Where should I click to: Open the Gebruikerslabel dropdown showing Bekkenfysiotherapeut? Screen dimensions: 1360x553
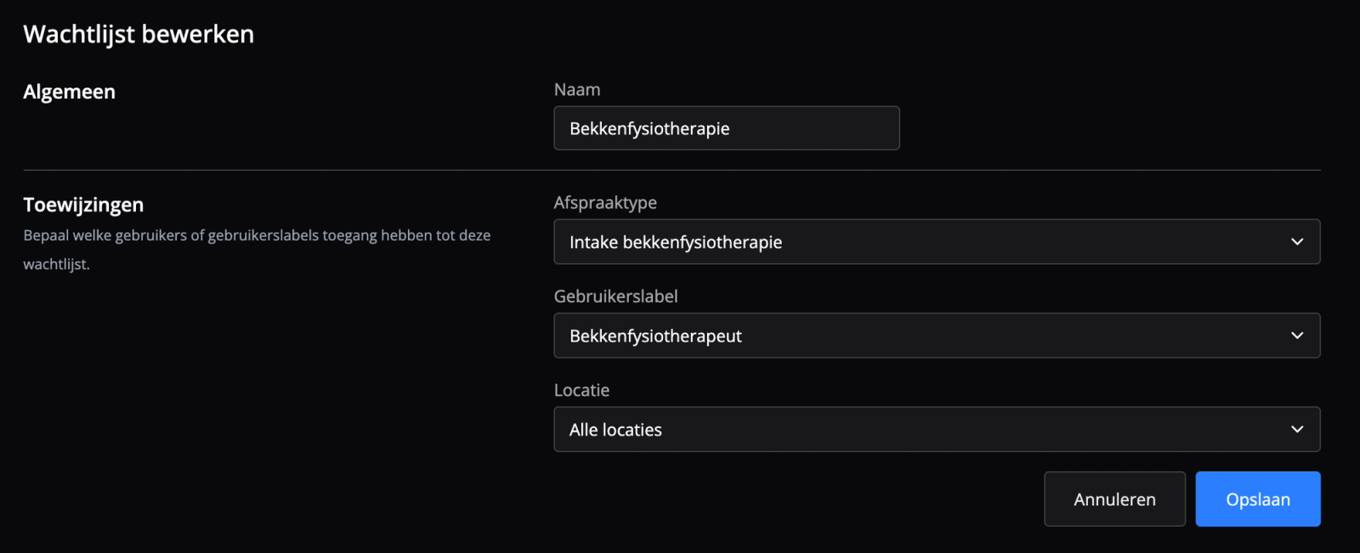coord(935,335)
